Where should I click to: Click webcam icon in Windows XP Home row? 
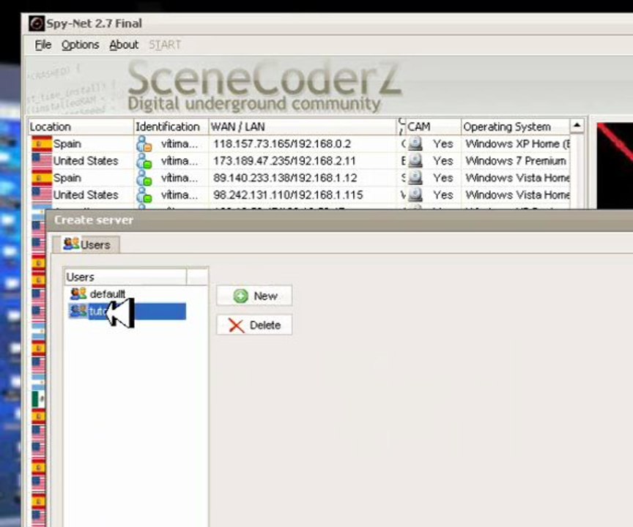(415, 143)
